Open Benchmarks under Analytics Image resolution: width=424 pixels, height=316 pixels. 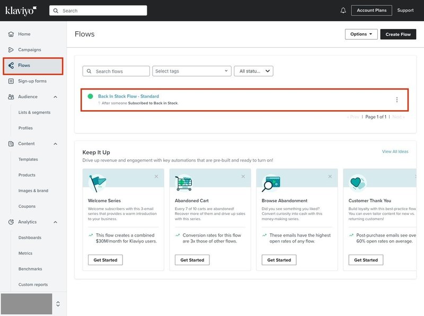(30, 269)
